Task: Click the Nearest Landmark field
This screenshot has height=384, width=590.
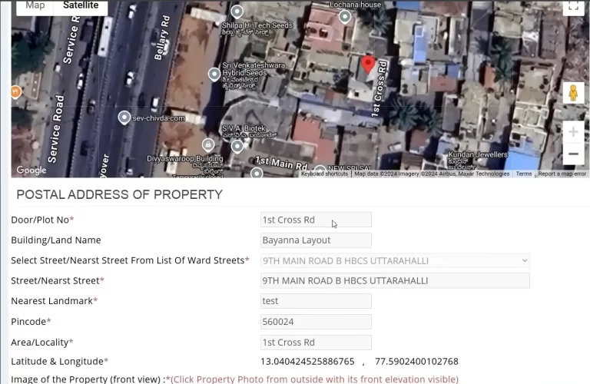Action: [316, 301]
